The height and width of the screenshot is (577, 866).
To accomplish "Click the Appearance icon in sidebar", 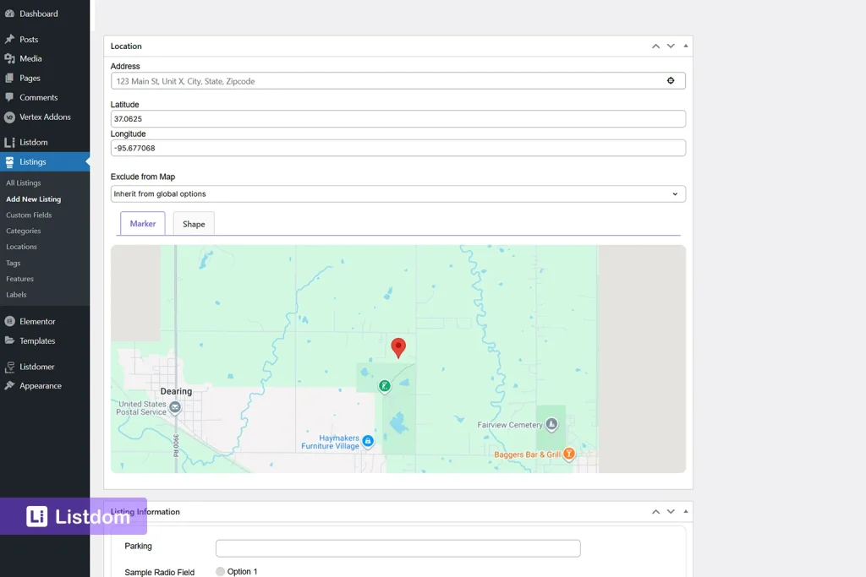I will click(x=12, y=385).
